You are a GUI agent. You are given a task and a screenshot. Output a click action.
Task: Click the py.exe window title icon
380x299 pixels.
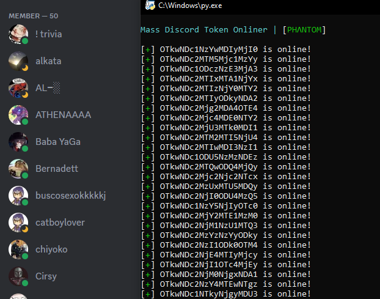150,6
